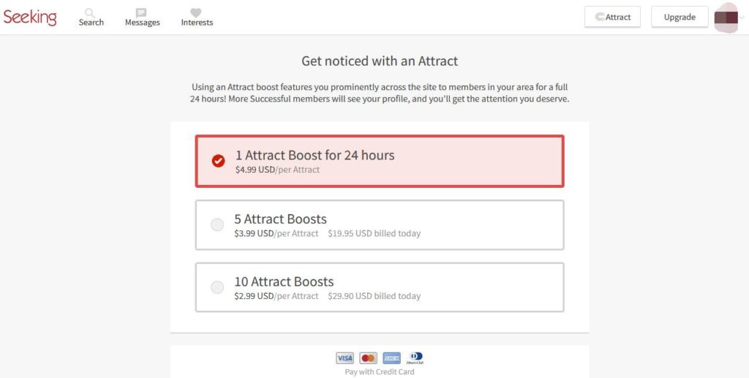Click the $29.90 USD billed today text
749x378 pixels.
[374, 296]
